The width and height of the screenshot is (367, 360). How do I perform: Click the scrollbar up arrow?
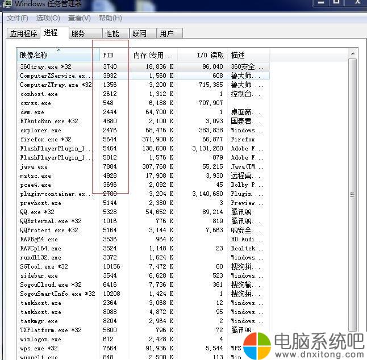point(352,53)
